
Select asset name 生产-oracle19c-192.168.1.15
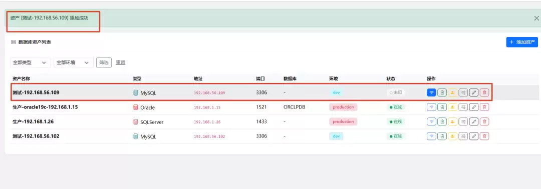click(45, 107)
